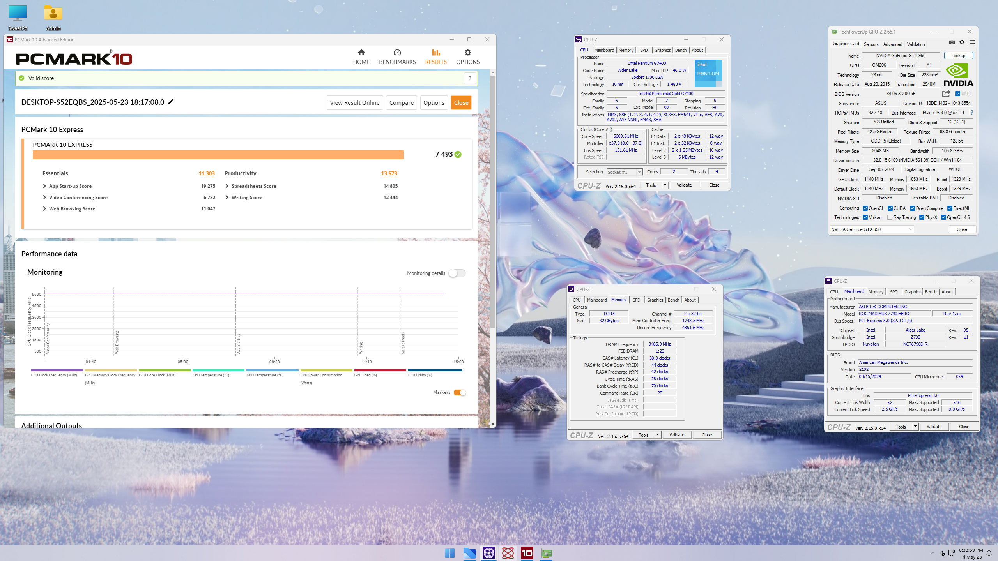The height and width of the screenshot is (561, 998).
Task: Switch to Sensors tab in GPU-Z
Action: click(x=871, y=44)
